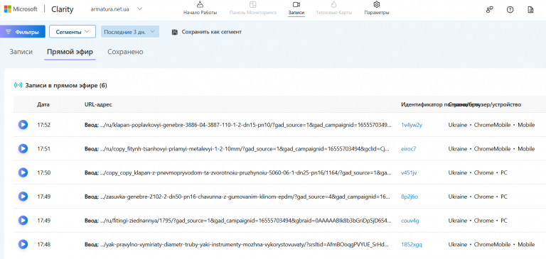546x259 pixels.
Task: Open user ID link v451jv
Action: coord(409,172)
